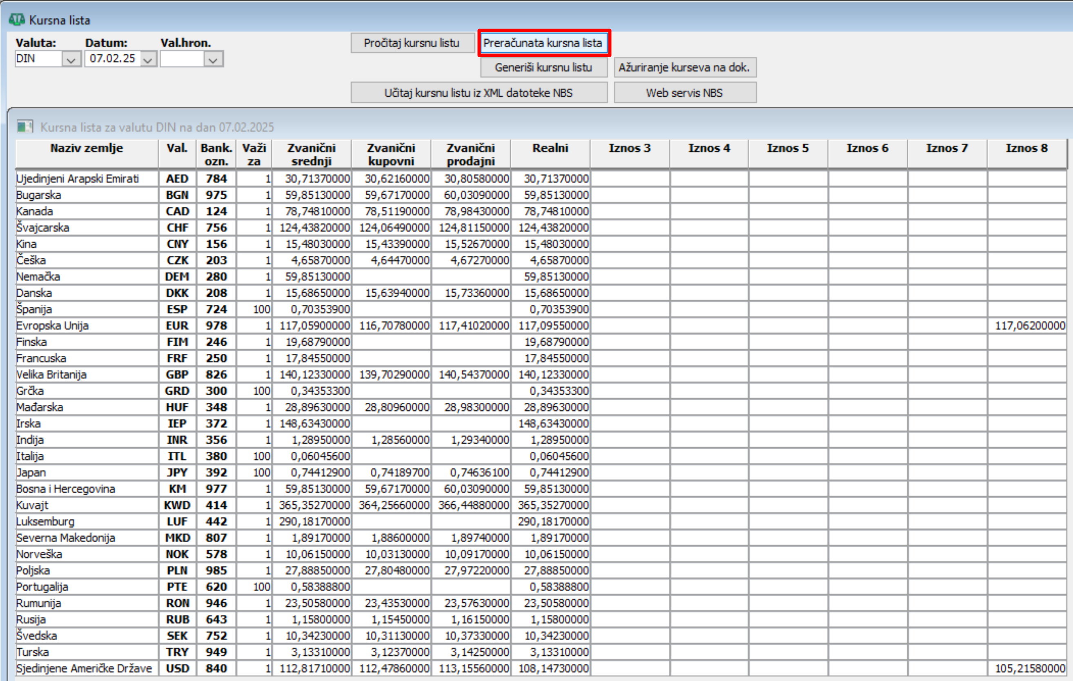Viewport: 1073px width, 681px height.
Task: Click bank code 392 for Japan
Action: [216, 473]
